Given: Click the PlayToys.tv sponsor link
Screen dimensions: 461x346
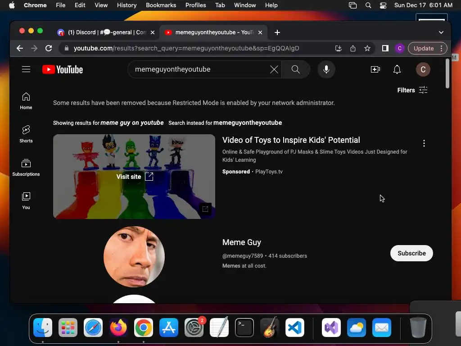Looking at the screenshot, I should tap(269, 172).
